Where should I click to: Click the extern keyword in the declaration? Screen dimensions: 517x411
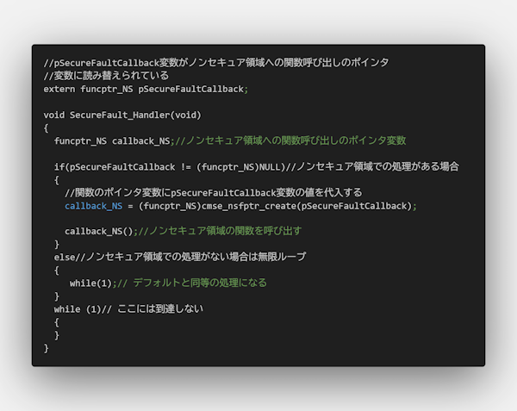59,89
